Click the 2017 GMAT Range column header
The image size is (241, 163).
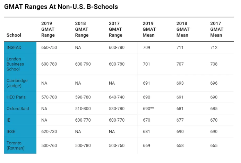[115, 29]
